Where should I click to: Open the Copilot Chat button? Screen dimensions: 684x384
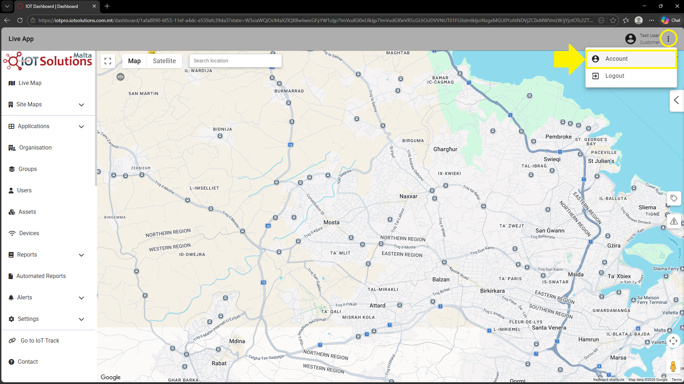coord(671,20)
